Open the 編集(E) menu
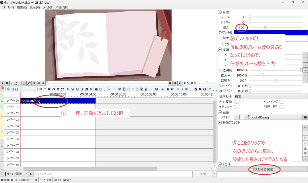This screenshot has height=183, width=308. pyautogui.click(x=22, y=7)
